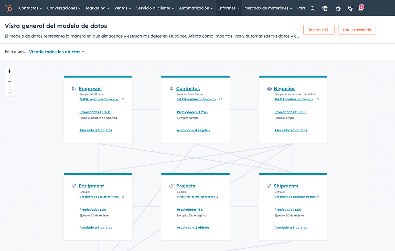Expand the Automatización navigation menu
The width and height of the screenshot is (395, 251).
[x=196, y=8]
